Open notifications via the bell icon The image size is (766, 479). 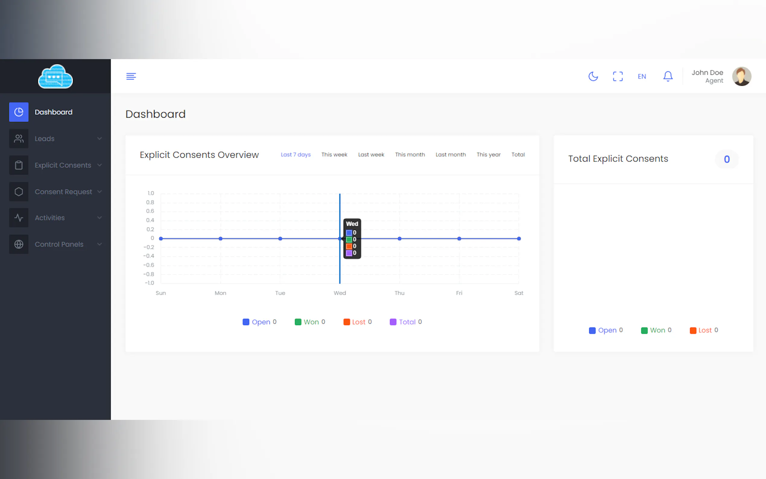click(668, 76)
